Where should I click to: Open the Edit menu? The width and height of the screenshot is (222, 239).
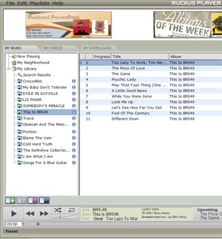tap(22, 3)
